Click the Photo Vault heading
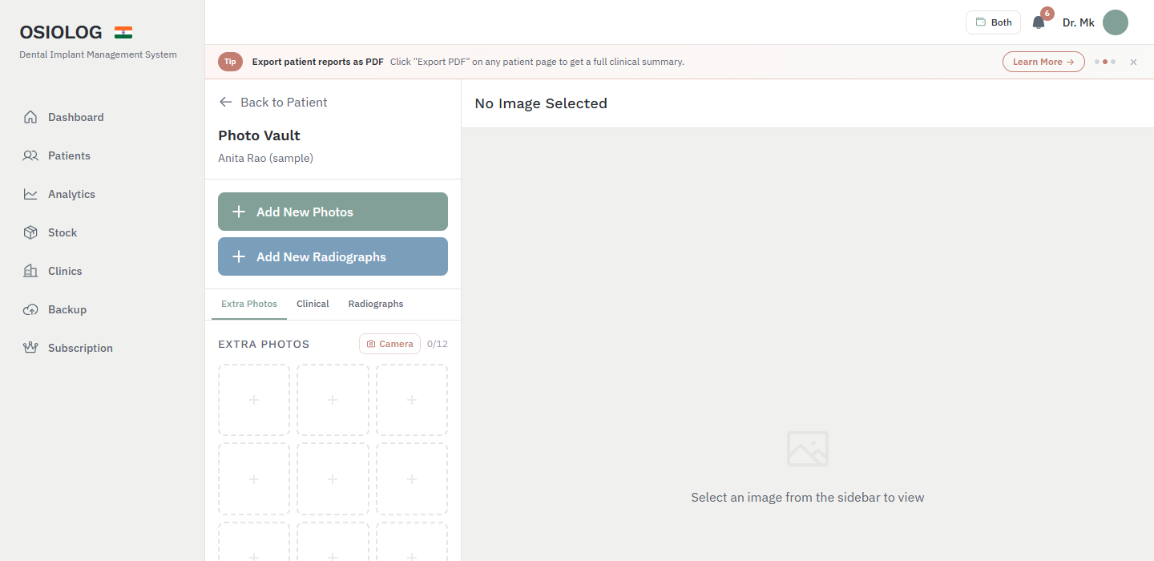Screen dimensions: 1154x561 coord(259,135)
